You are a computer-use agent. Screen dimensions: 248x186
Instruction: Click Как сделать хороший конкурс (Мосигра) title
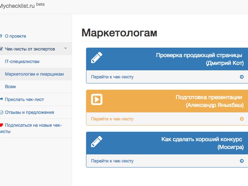[x=203, y=143]
